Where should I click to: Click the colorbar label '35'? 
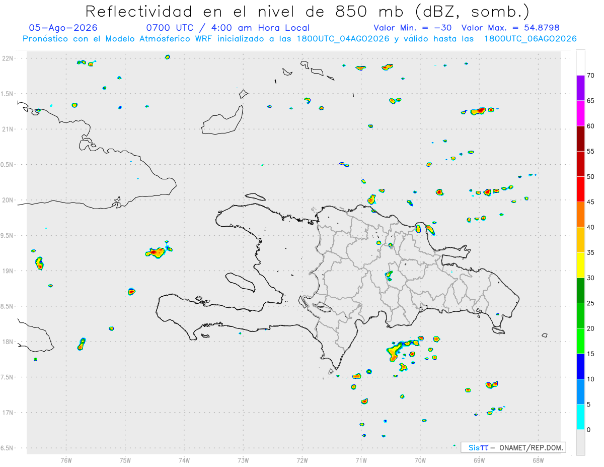591,253
